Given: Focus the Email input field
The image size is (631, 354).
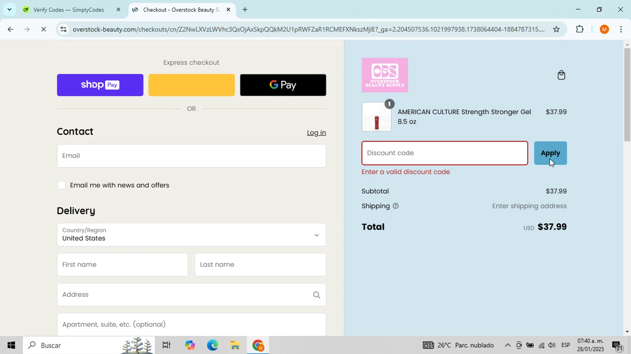Looking at the screenshot, I should [191, 156].
